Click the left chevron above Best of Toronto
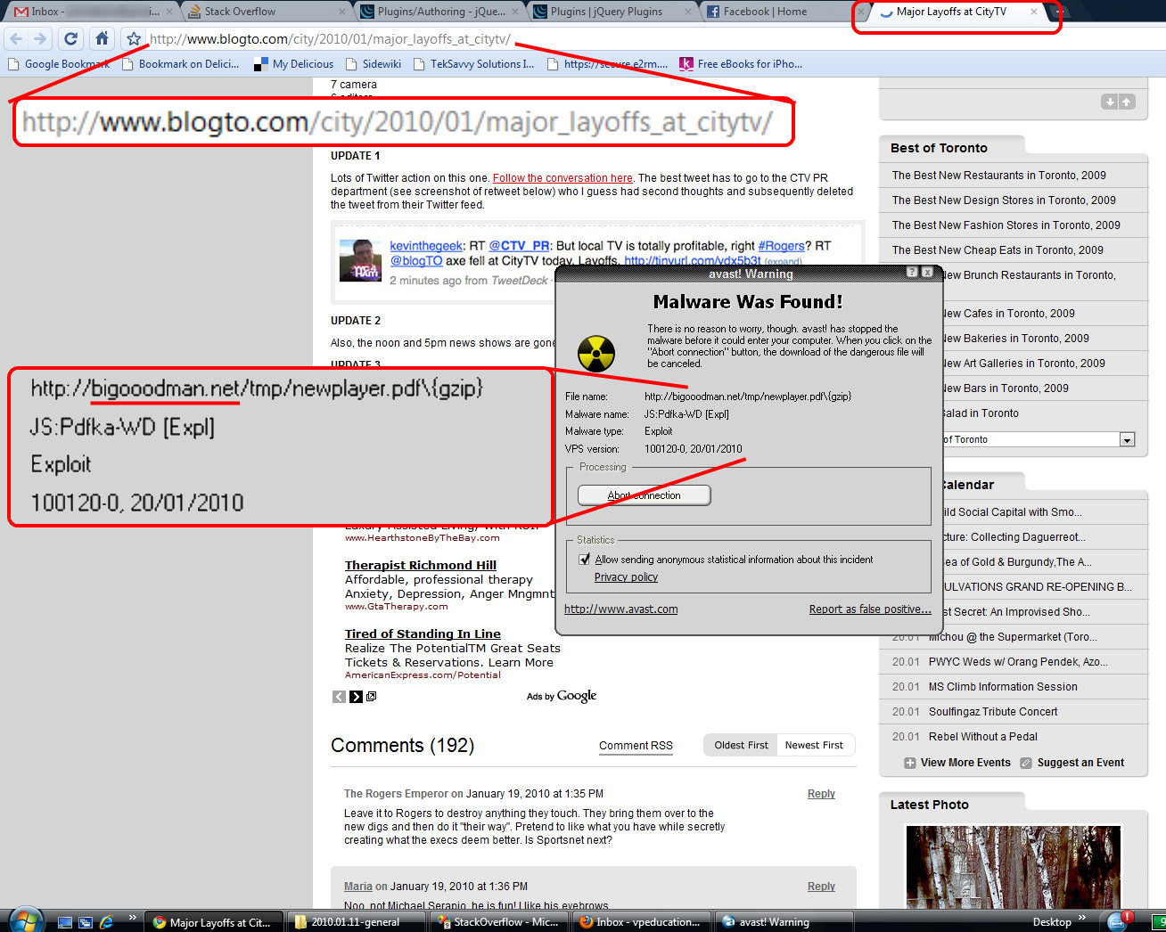 (x=1109, y=102)
